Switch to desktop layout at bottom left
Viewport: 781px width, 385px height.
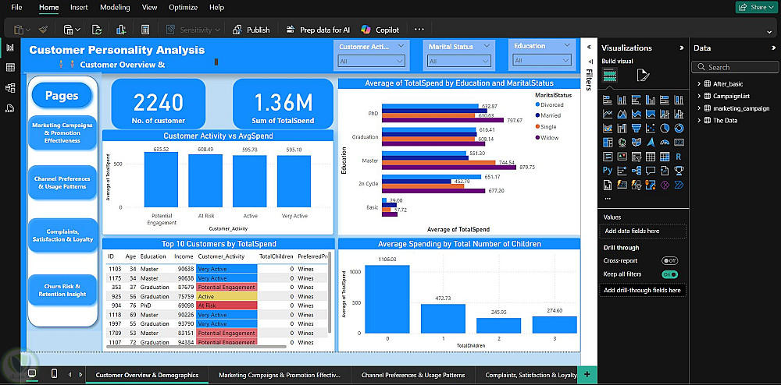coord(32,373)
